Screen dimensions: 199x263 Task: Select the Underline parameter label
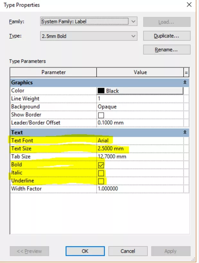point(23,181)
